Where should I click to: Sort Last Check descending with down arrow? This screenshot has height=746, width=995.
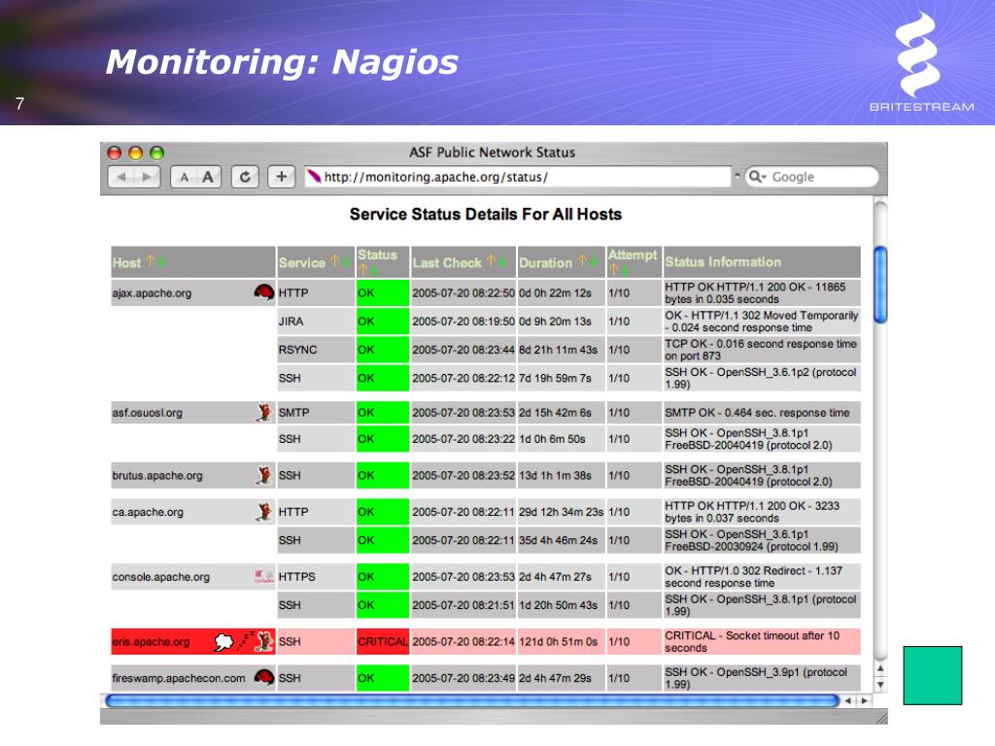pyautogui.click(x=502, y=260)
